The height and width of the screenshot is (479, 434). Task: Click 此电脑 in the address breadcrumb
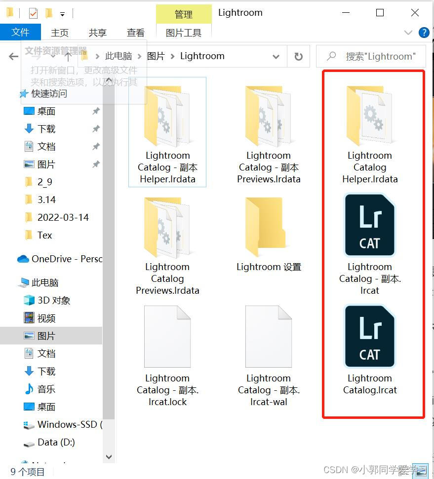[118, 56]
